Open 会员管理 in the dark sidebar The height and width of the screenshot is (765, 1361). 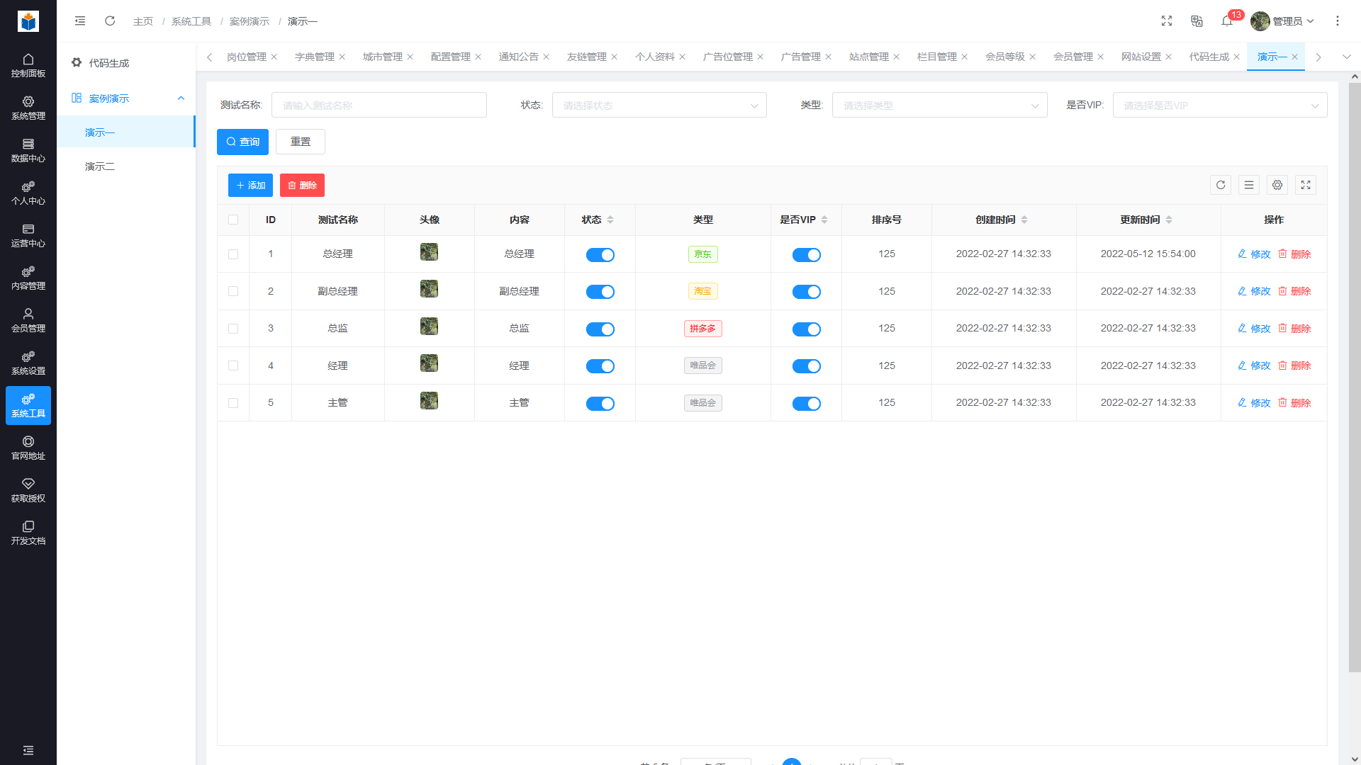[28, 320]
